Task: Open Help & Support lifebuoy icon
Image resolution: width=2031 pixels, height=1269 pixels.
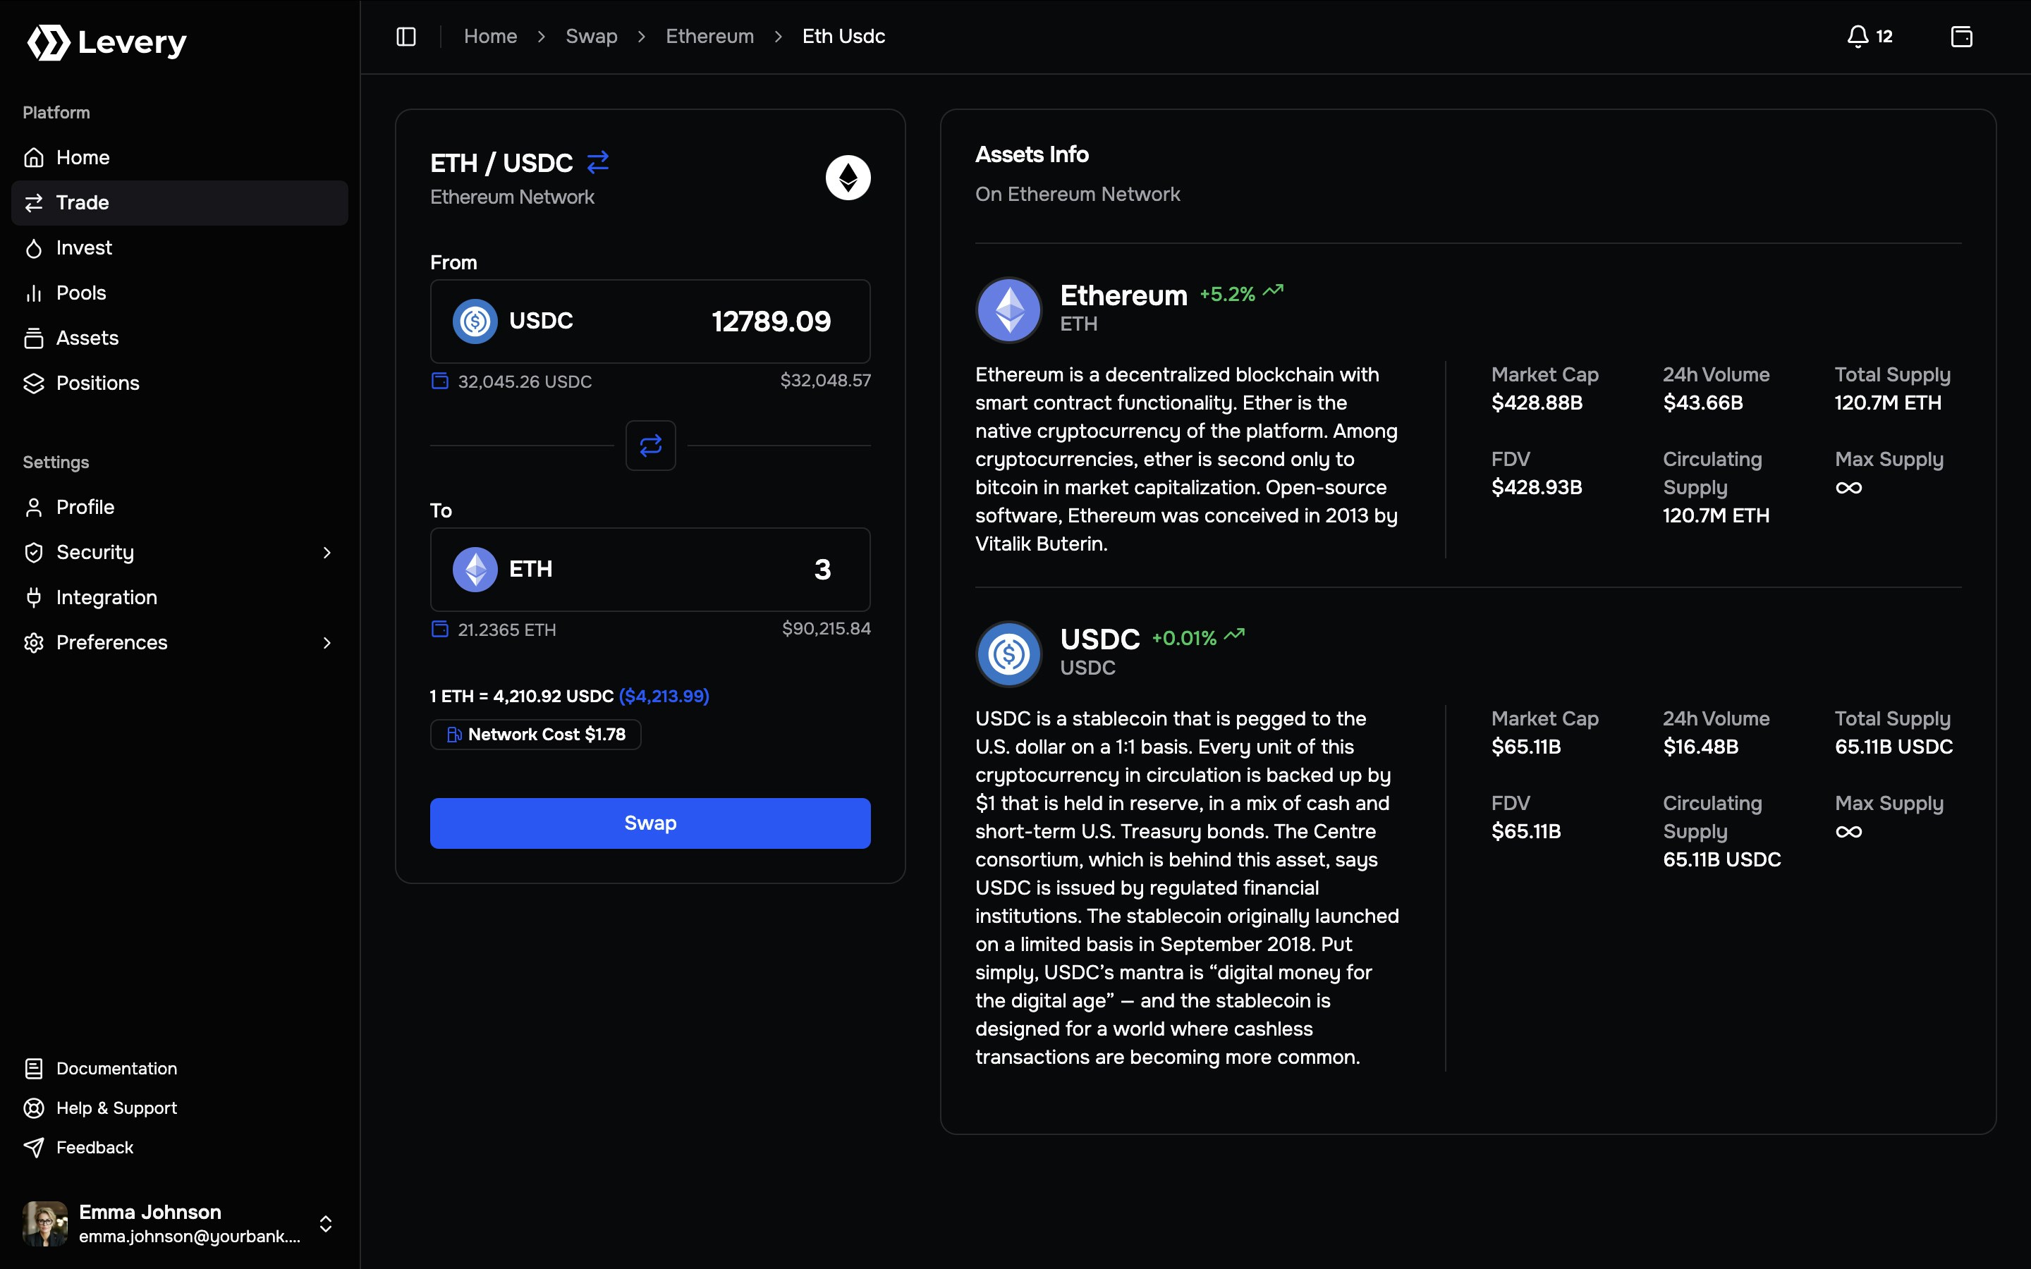Action: tap(34, 1108)
